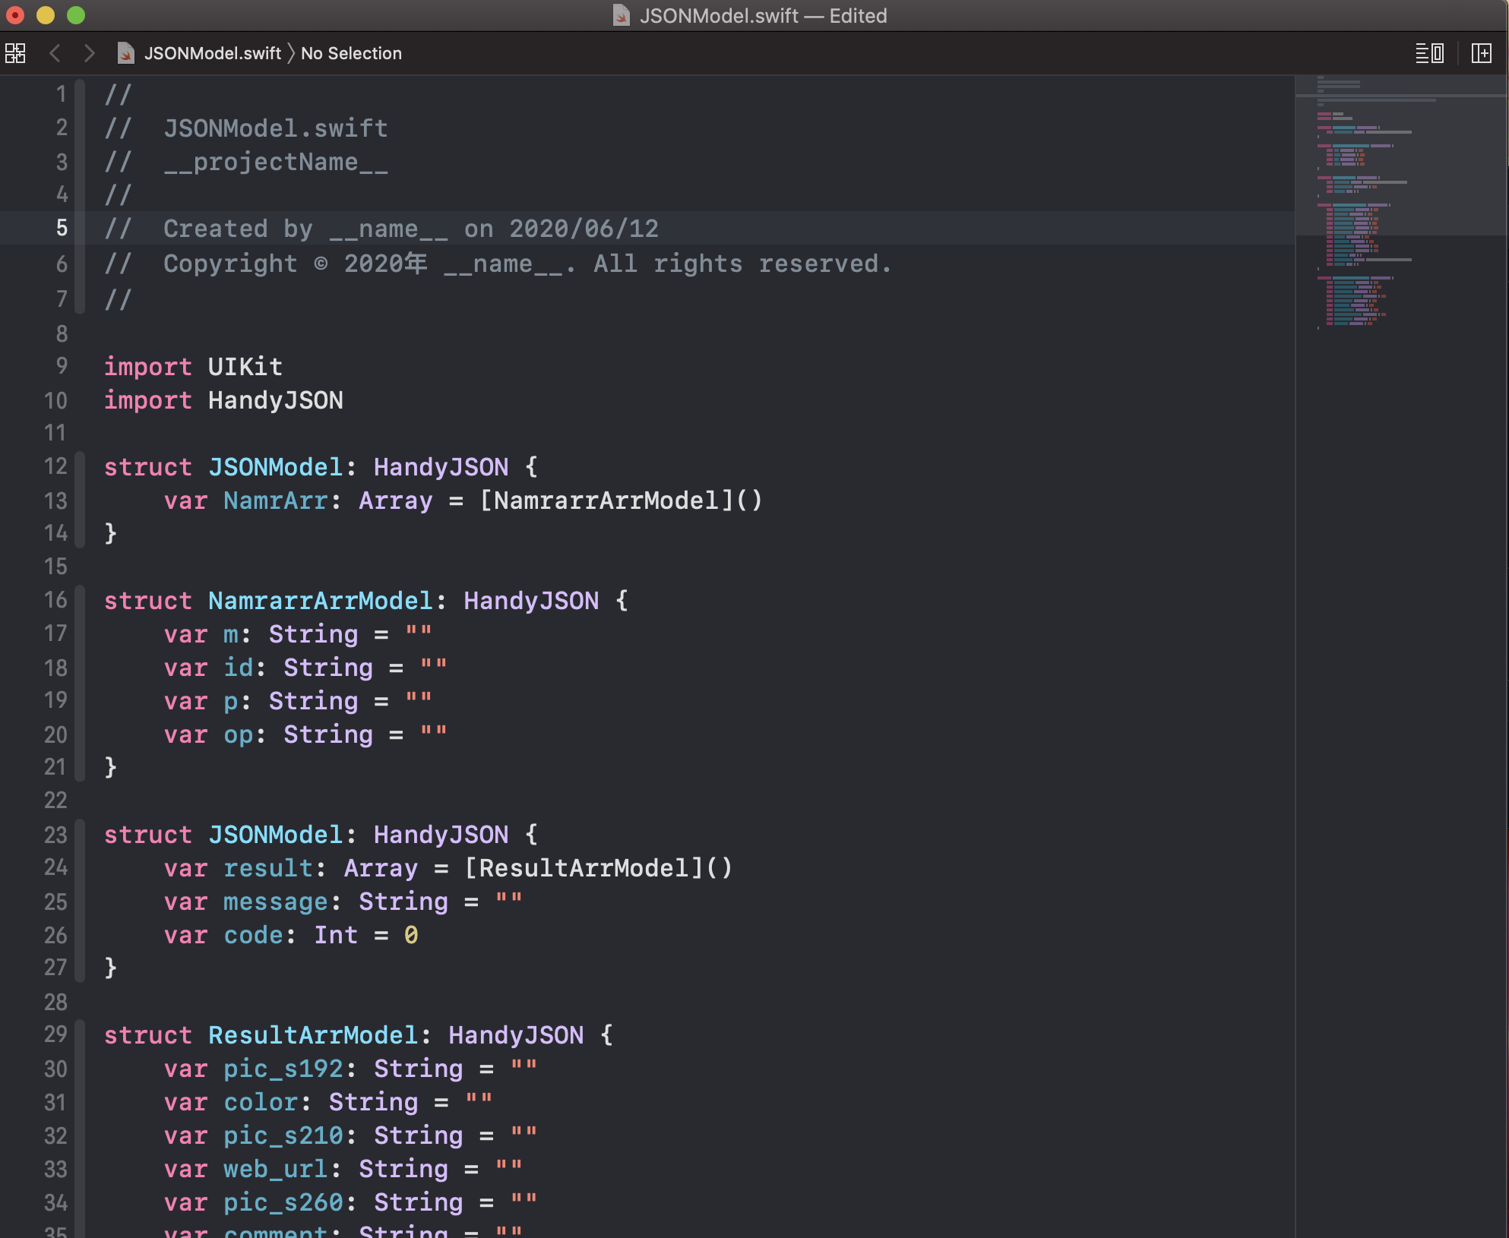The image size is (1509, 1238).
Task: Click the JSONModel.swift breadcrumb file icon
Action: 126,53
